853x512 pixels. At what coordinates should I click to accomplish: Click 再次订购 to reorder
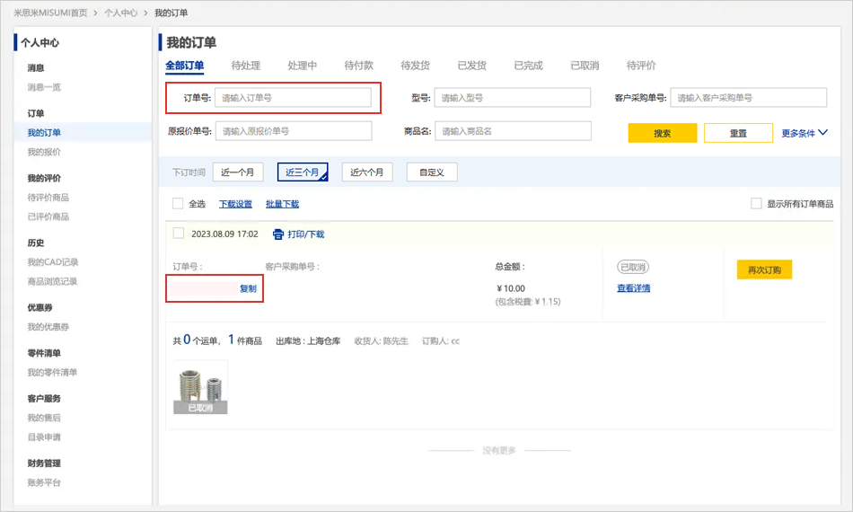[764, 270]
